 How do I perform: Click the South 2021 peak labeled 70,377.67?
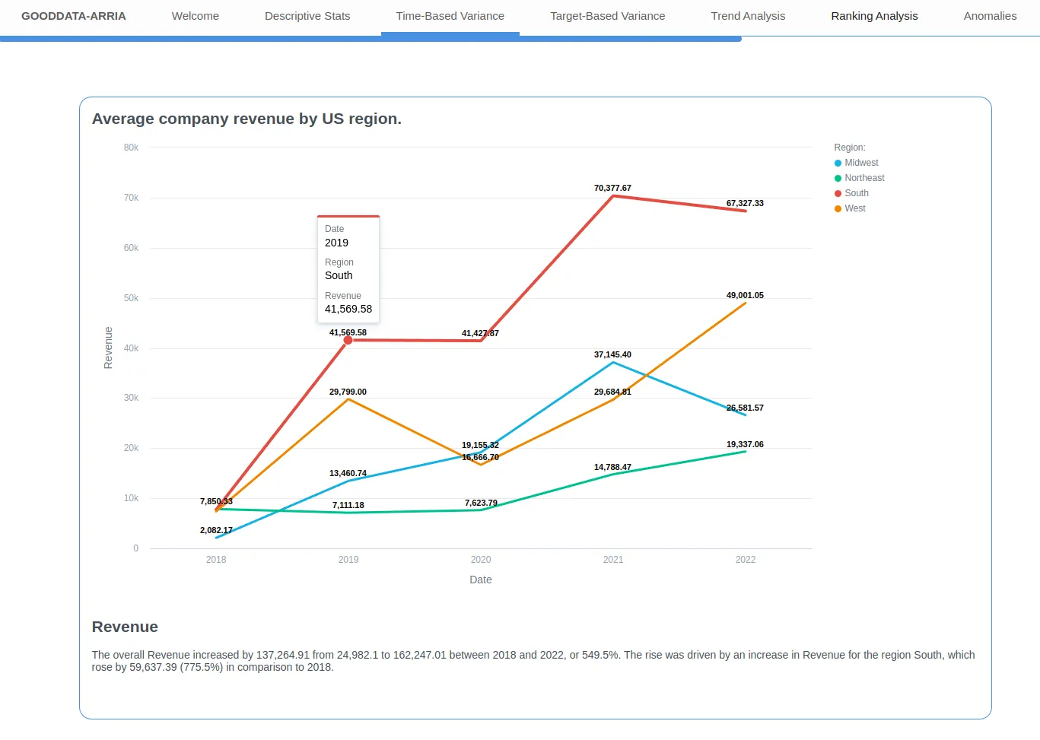coord(613,196)
